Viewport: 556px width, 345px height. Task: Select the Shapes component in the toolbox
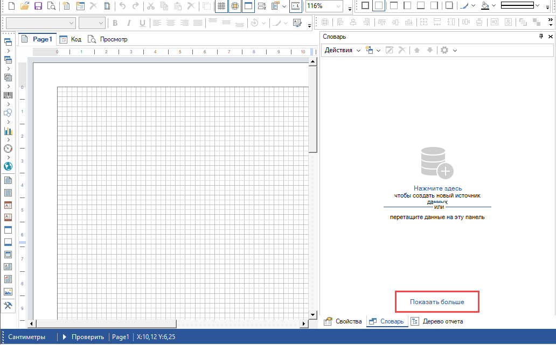pos(8,113)
